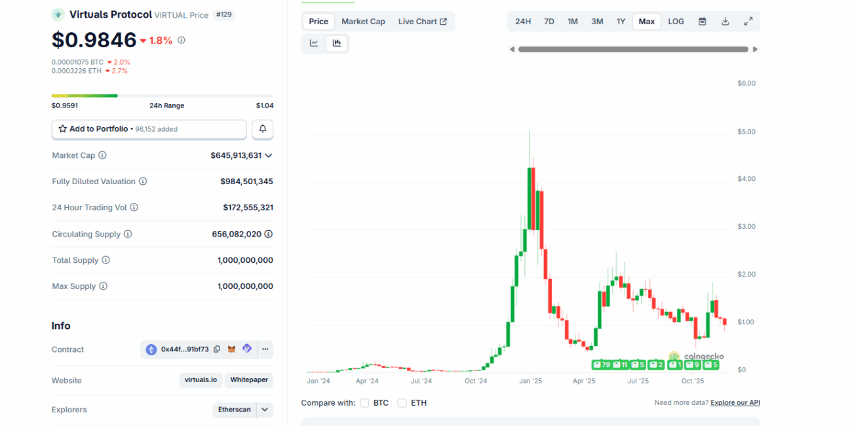The image size is (852, 426).
Task: Open the Whitepaper link
Action: pyautogui.click(x=249, y=380)
